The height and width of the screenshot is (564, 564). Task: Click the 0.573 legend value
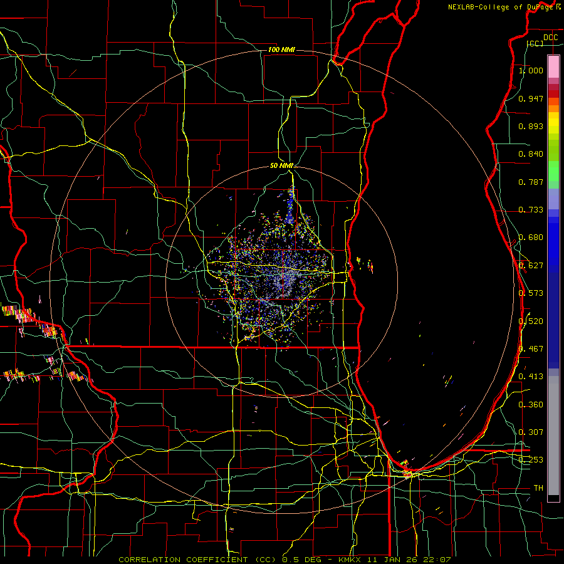(x=531, y=293)
